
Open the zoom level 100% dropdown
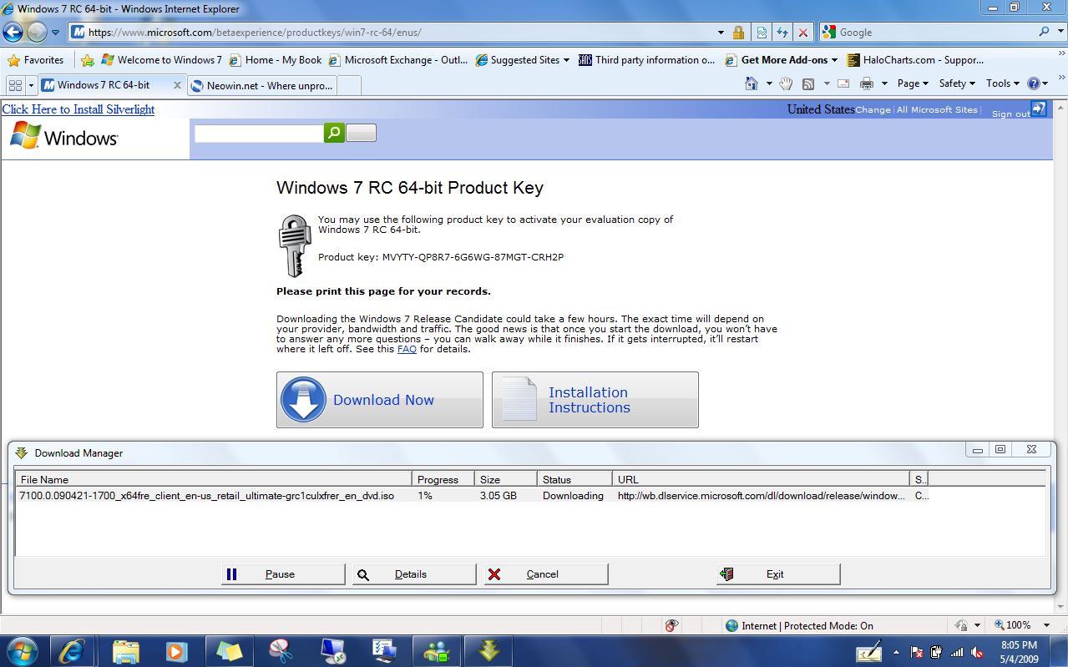coord(1046,625)
